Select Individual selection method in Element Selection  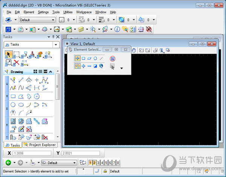[78, 58]
